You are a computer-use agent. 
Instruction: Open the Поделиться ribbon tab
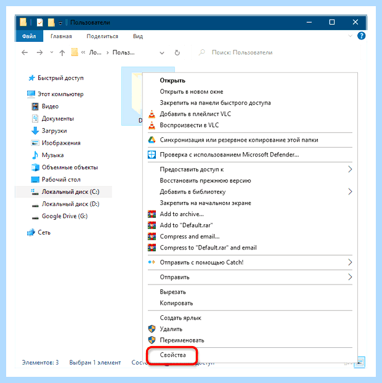(x=102, y=36)
